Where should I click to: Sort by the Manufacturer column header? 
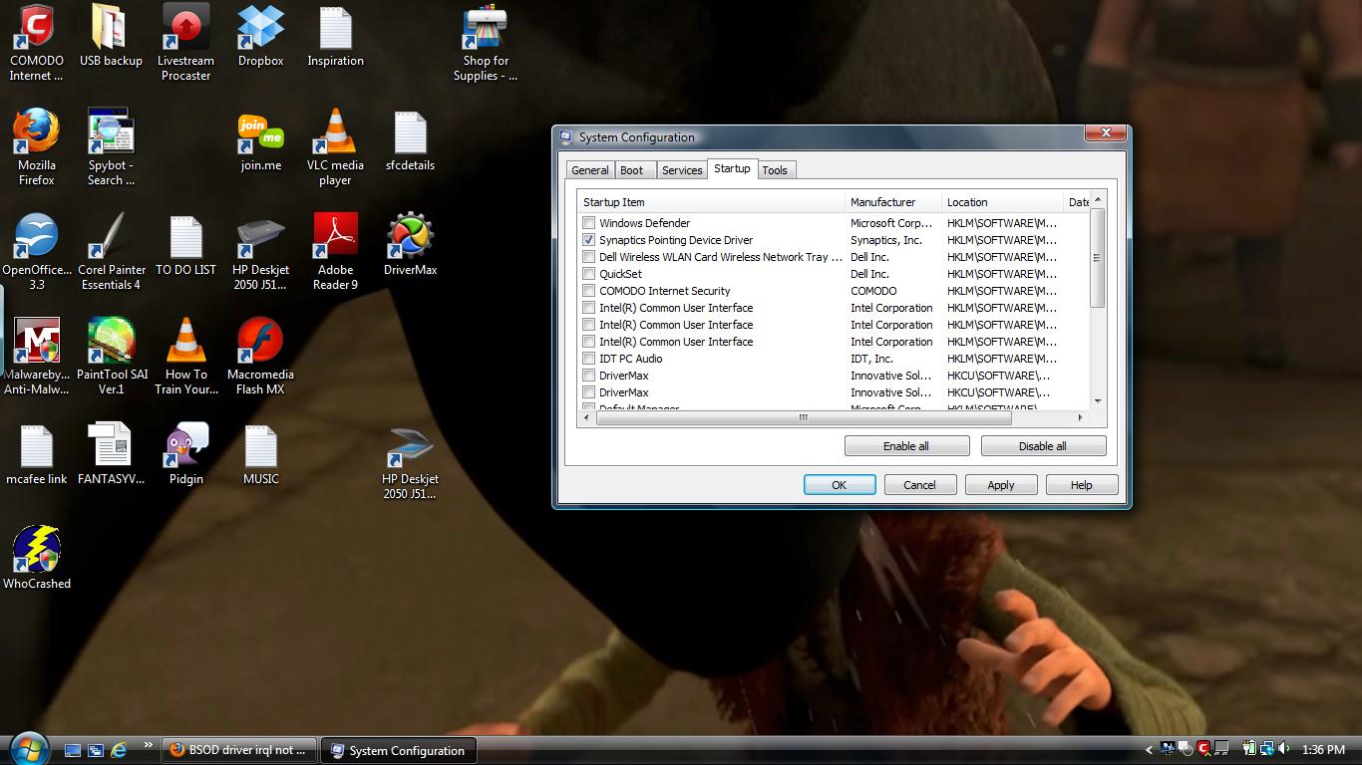(892, 202)
